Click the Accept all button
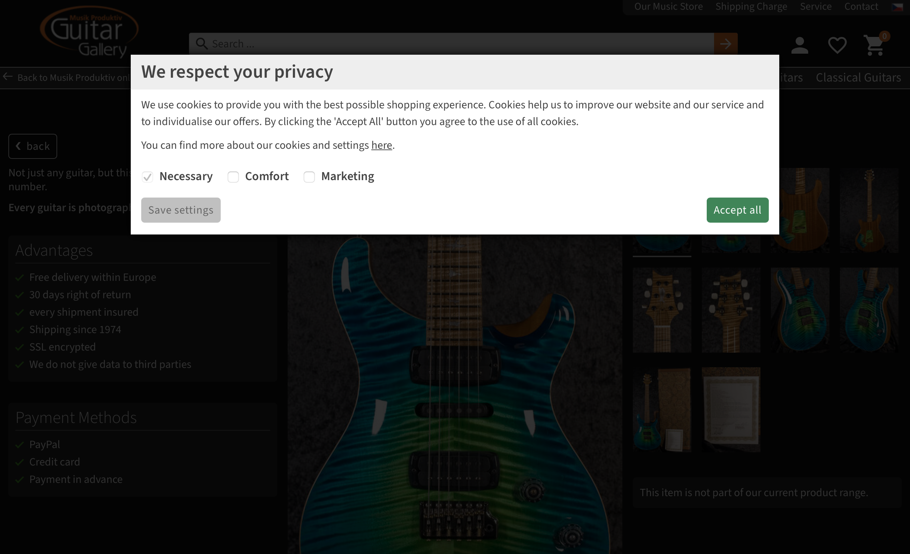The image size is (910, 554). tap(737, 210)
